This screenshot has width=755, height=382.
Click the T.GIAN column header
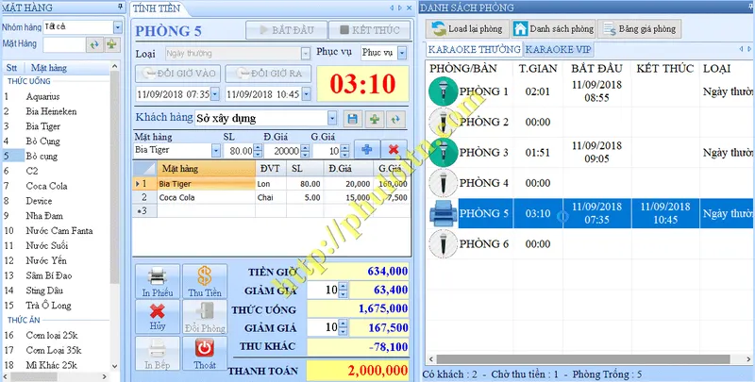tap(538, 69)
